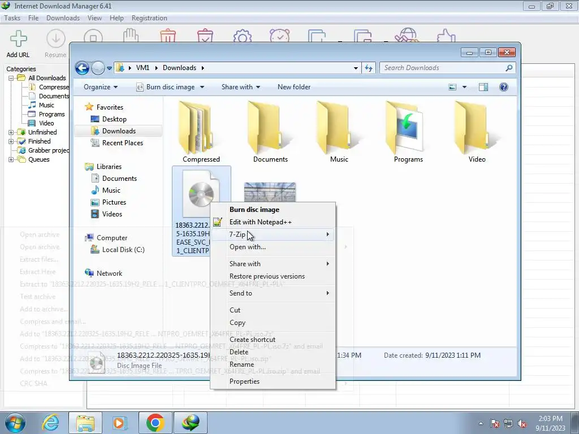Click the clock showing 2:03 PM
The width and height of the screenshot is (579, 434).
point(550,419)
